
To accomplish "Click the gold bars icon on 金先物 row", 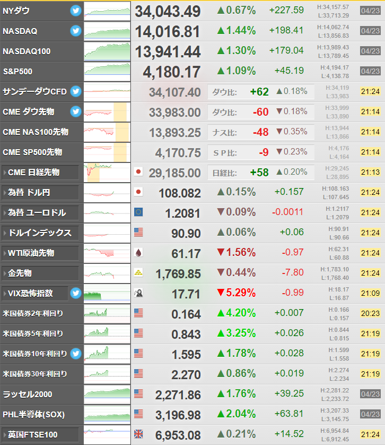I will pos(138,273).
